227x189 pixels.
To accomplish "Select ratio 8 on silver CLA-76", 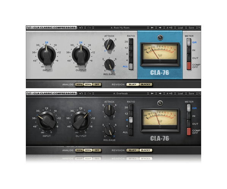I will tap(131, 54).
